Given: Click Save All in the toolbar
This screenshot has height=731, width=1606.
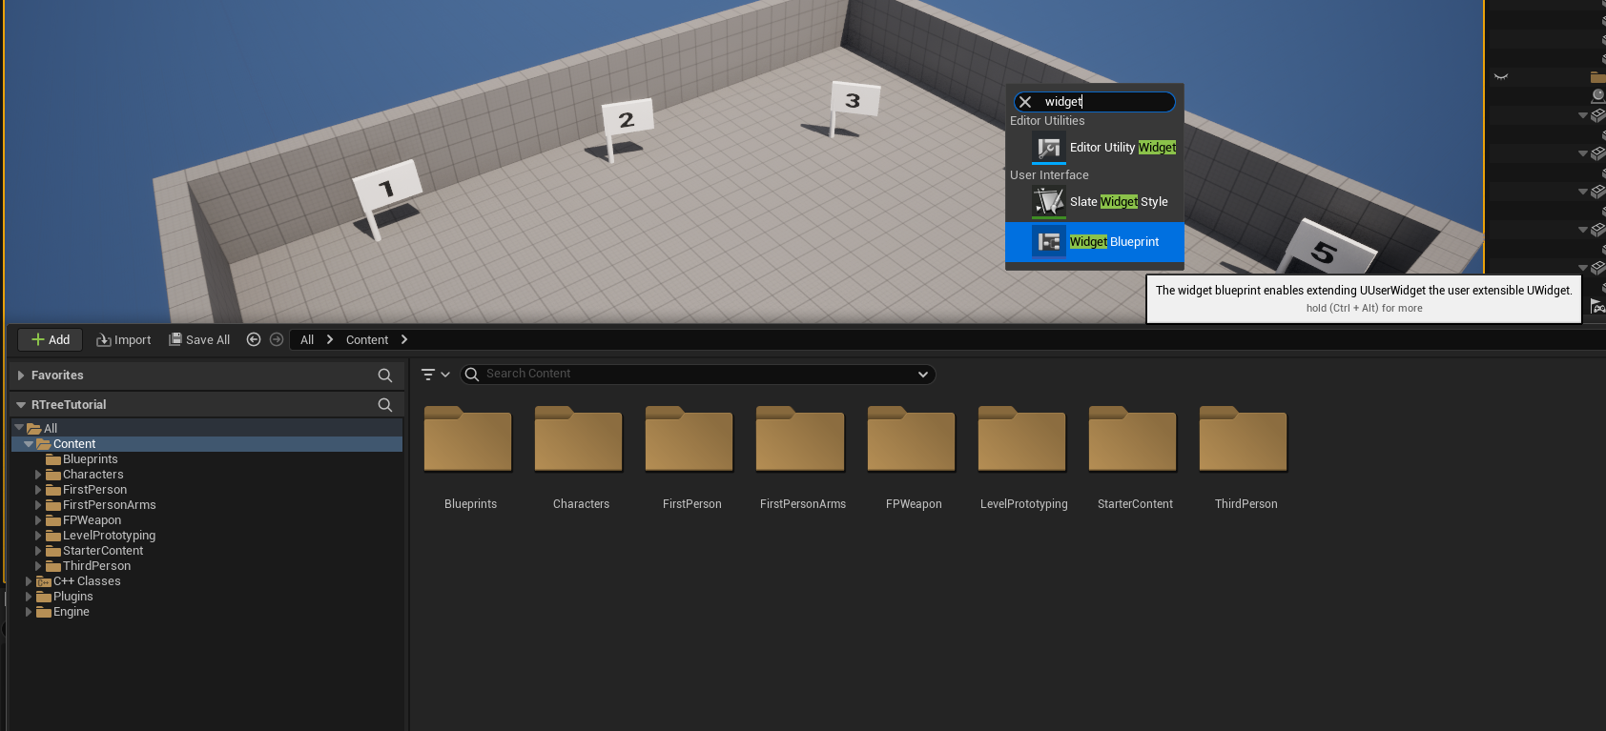Looking at the screenshot, I should point(199,339).
